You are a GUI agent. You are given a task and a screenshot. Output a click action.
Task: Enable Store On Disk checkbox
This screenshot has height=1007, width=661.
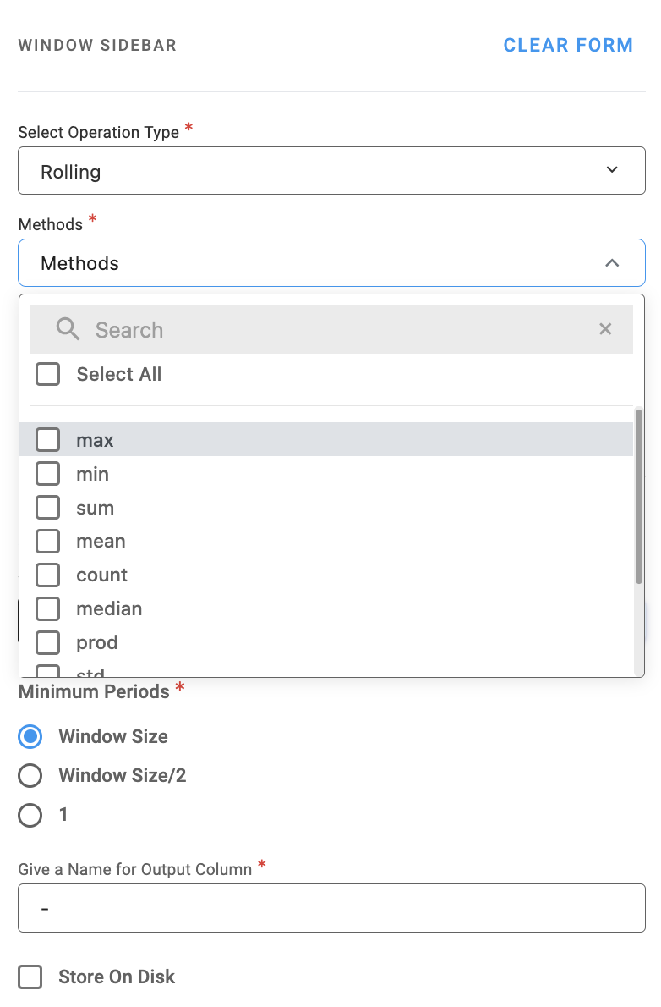30,977
